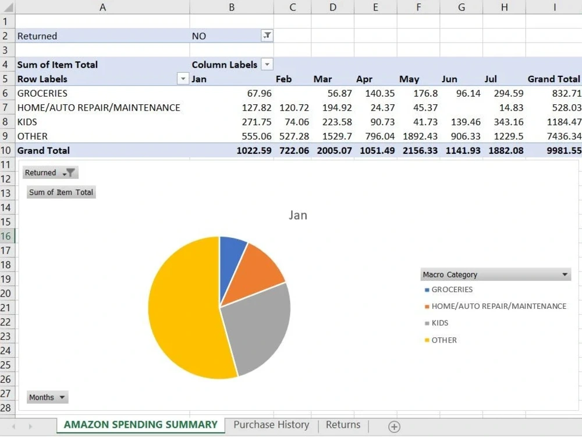
Task: Select the May column label cell
Action: 418,79
